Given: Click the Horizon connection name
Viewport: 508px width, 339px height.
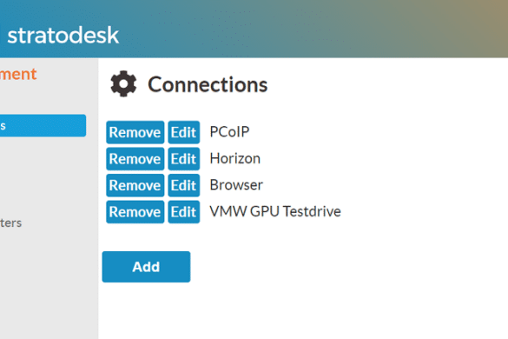Looking at the screenshot, I should (234, 158).
